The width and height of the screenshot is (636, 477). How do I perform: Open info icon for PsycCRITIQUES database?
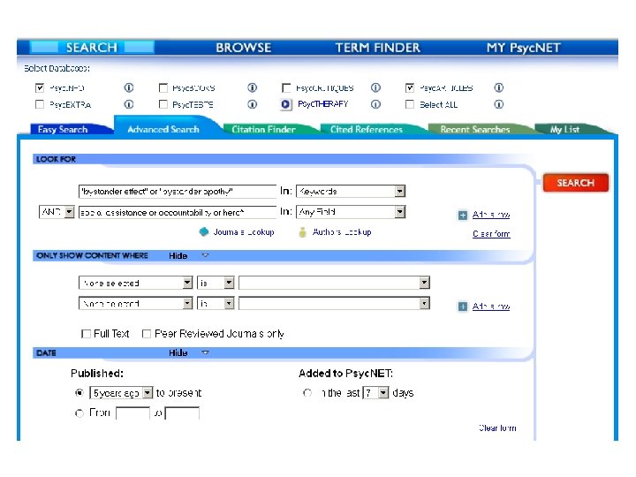pos(375,87)
